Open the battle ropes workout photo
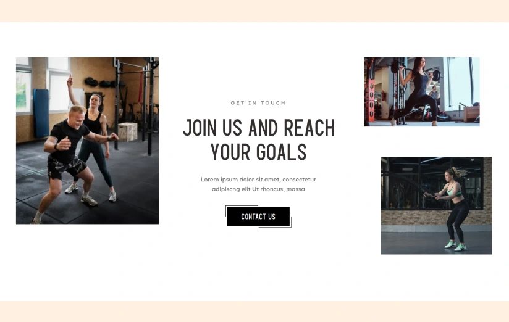 [436, 205]
